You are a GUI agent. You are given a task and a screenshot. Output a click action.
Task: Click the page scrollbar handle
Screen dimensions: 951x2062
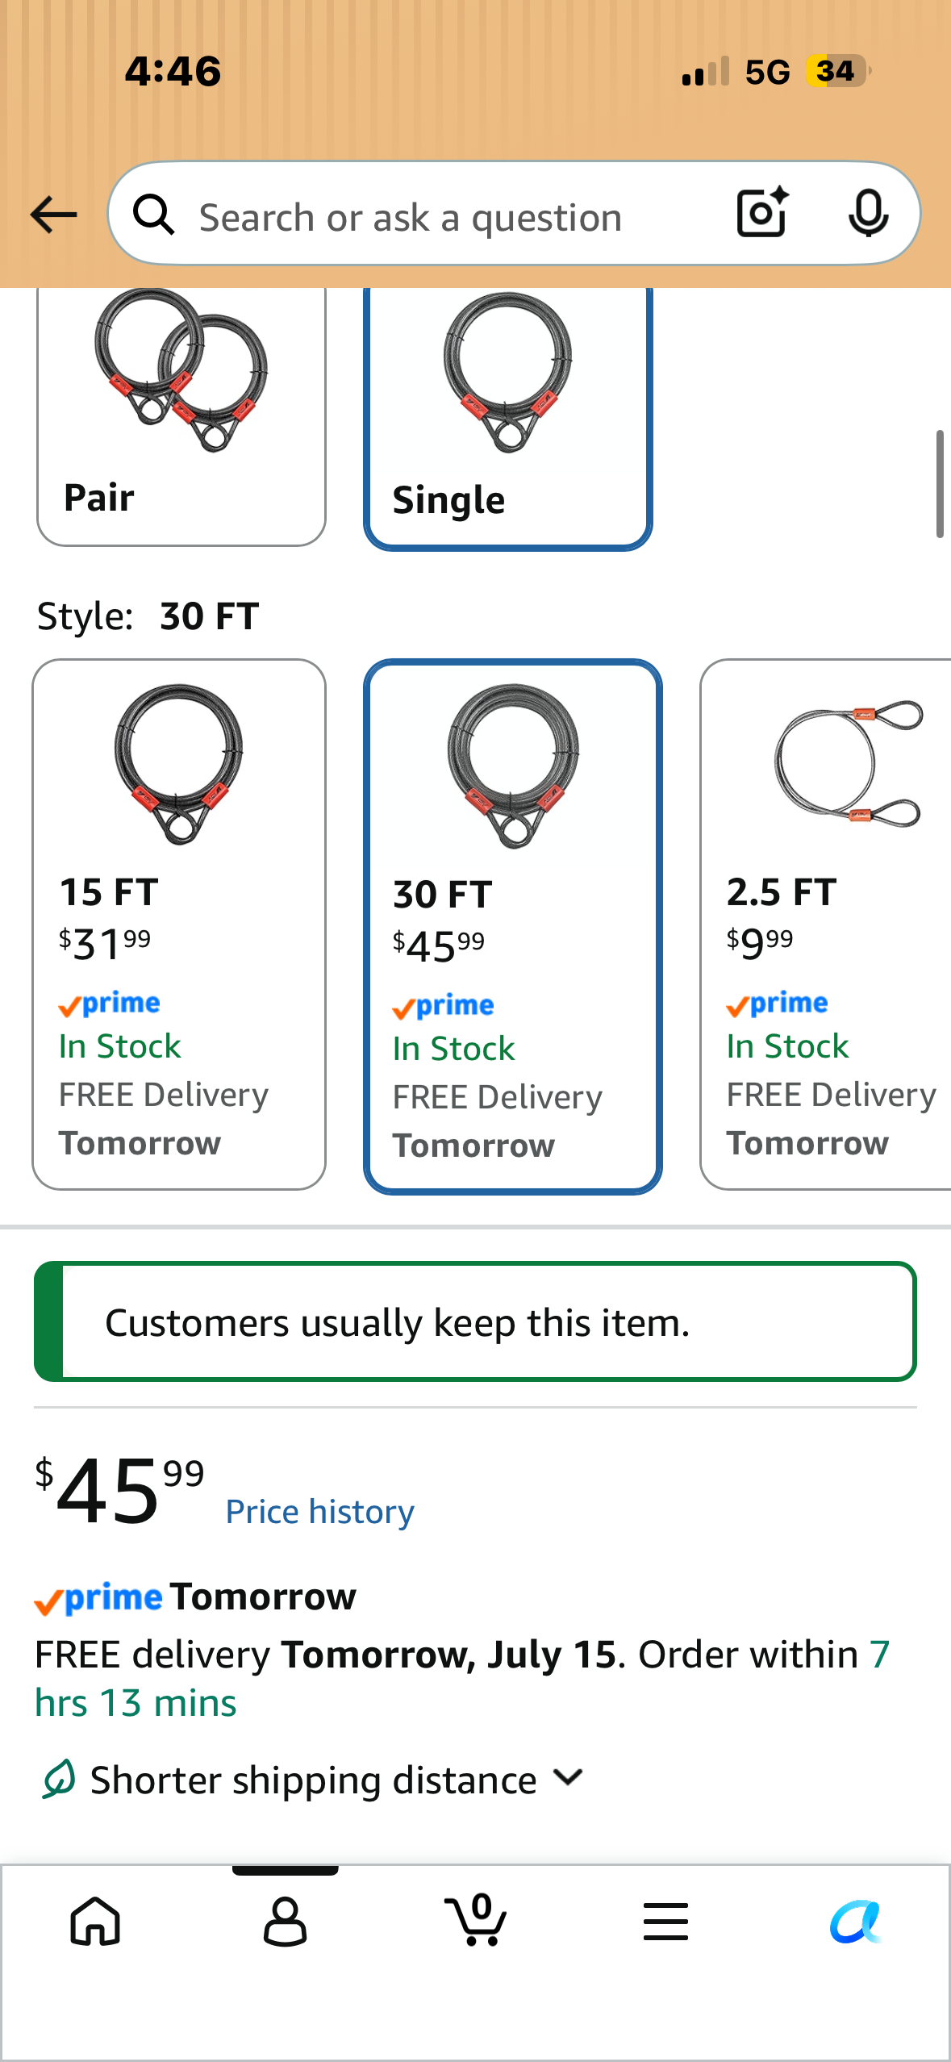pos(940,484)
